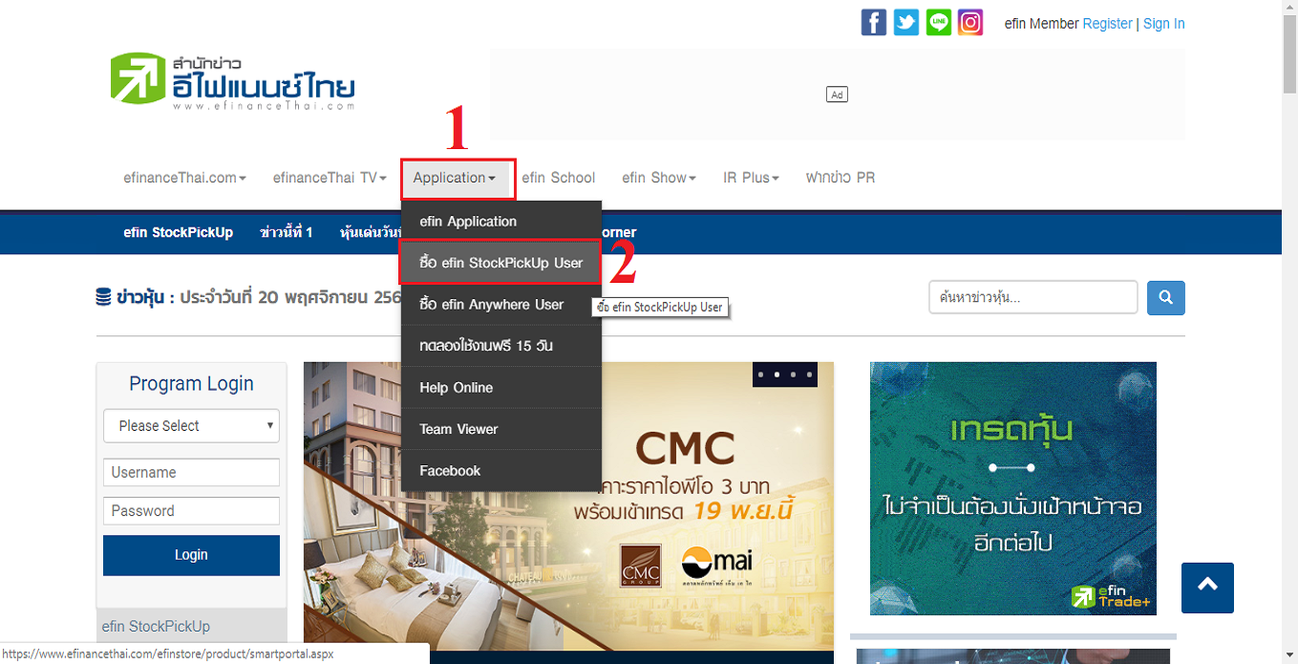Select ซื้อ efin Anywhere User entry
This screenshot has height=664, width=1298.
pyautogui.click(x=501, y=305)
